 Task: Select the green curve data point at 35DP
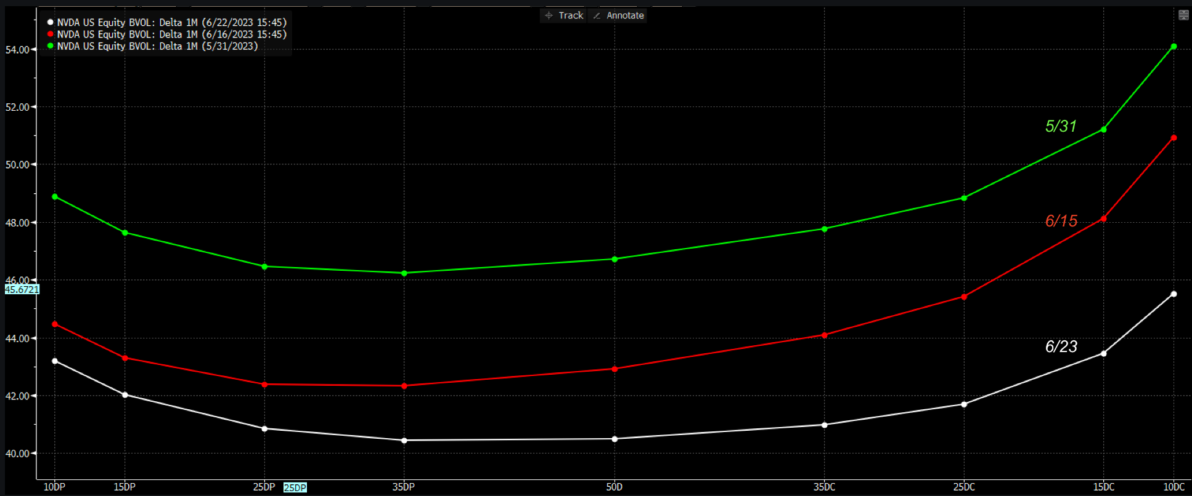pos(404,273)
